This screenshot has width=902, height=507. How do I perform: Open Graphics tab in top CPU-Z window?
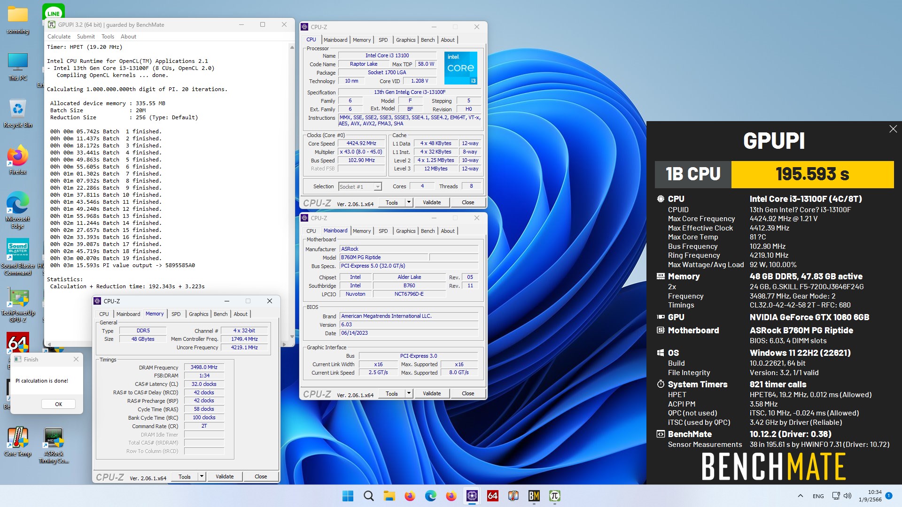click(405, 40)
